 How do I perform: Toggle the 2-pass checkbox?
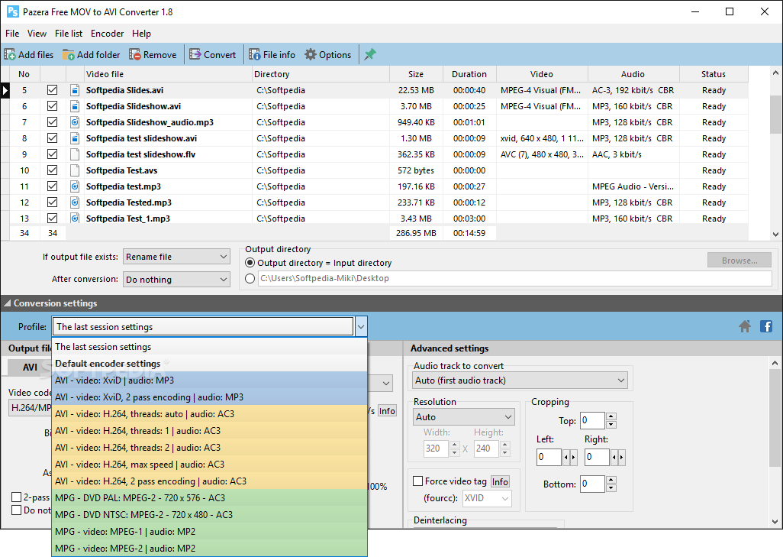click(17, 497)
